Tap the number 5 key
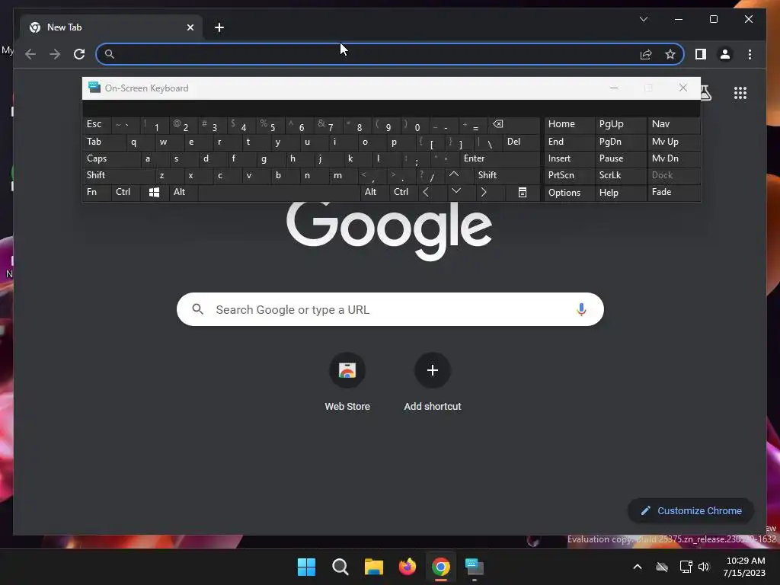Screen dimensions: 780x585 click(x=270, y=126)
